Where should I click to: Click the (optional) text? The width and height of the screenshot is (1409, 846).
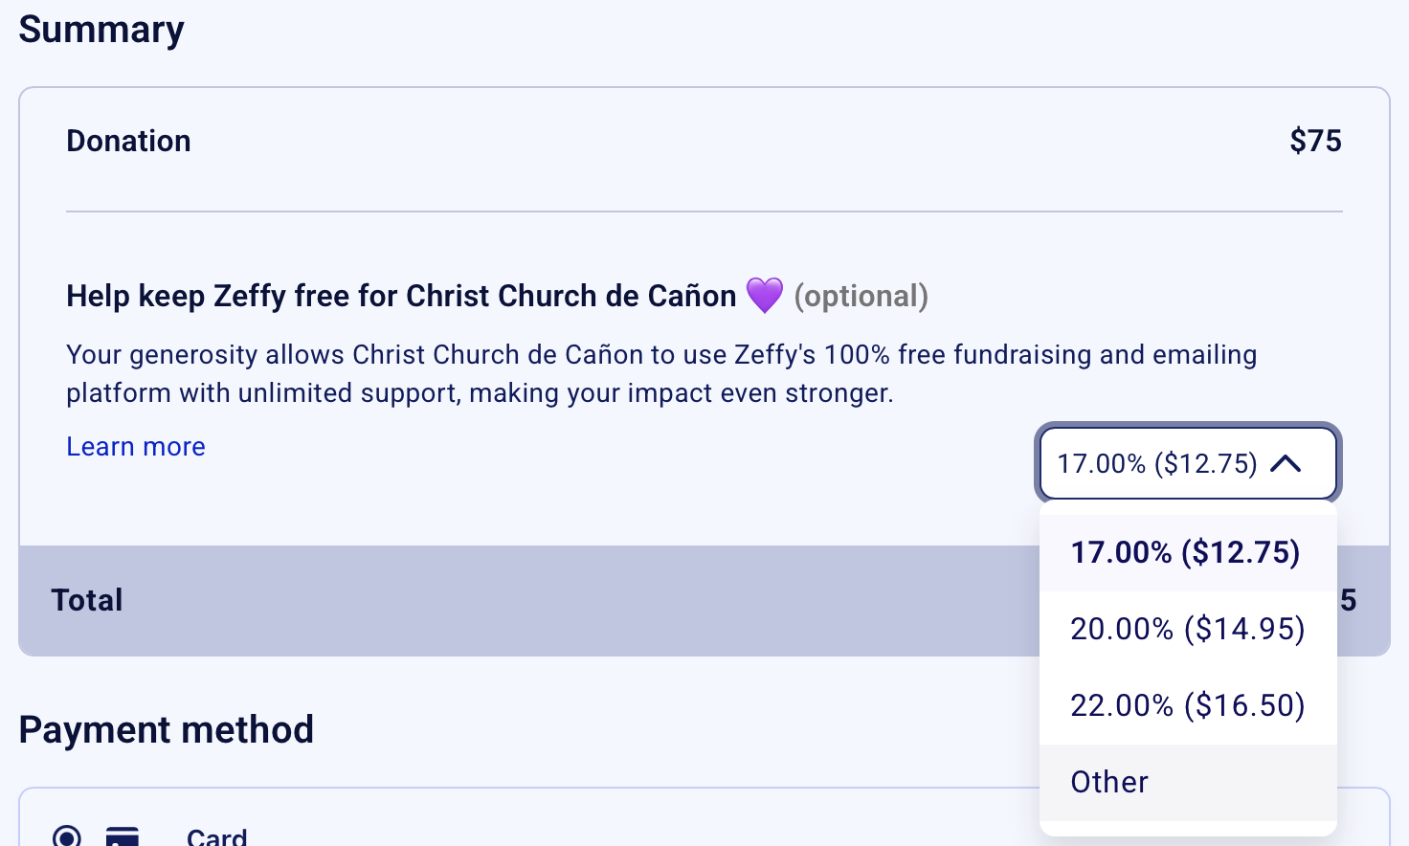click(x=861, y=296)
